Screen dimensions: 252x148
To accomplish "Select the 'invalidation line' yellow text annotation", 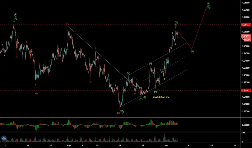I will coord(161,97).
